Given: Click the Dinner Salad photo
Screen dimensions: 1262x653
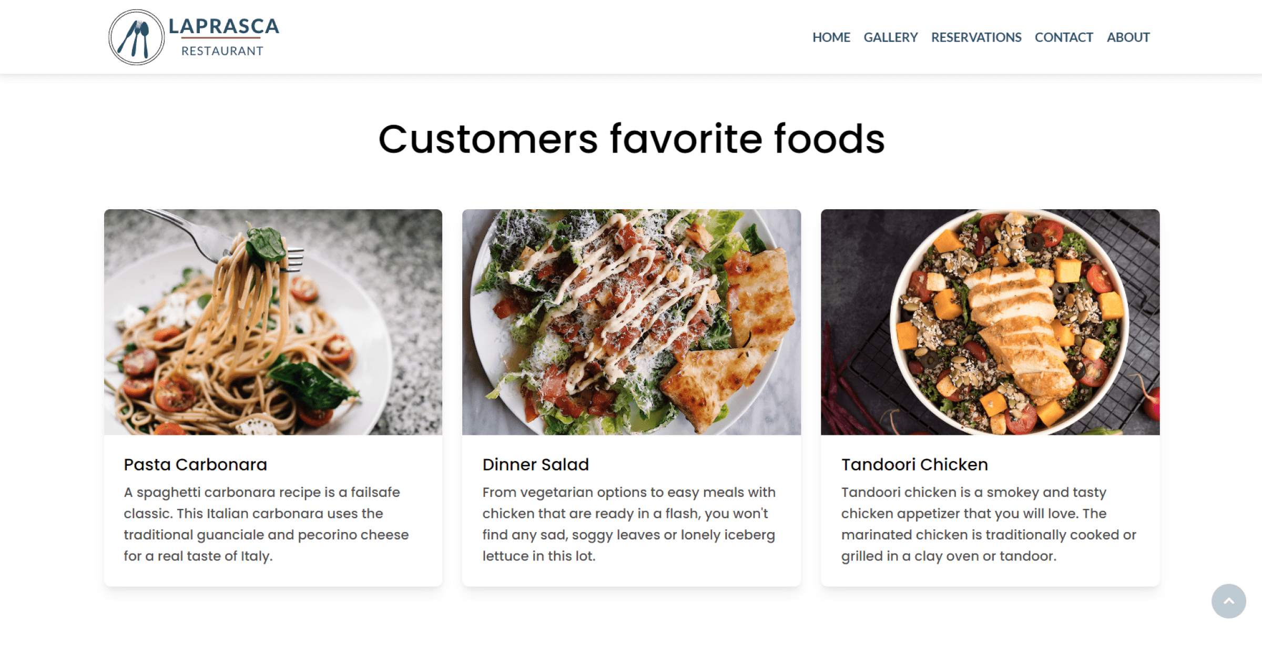Looking at the screenshot, I should pos(631,322).
